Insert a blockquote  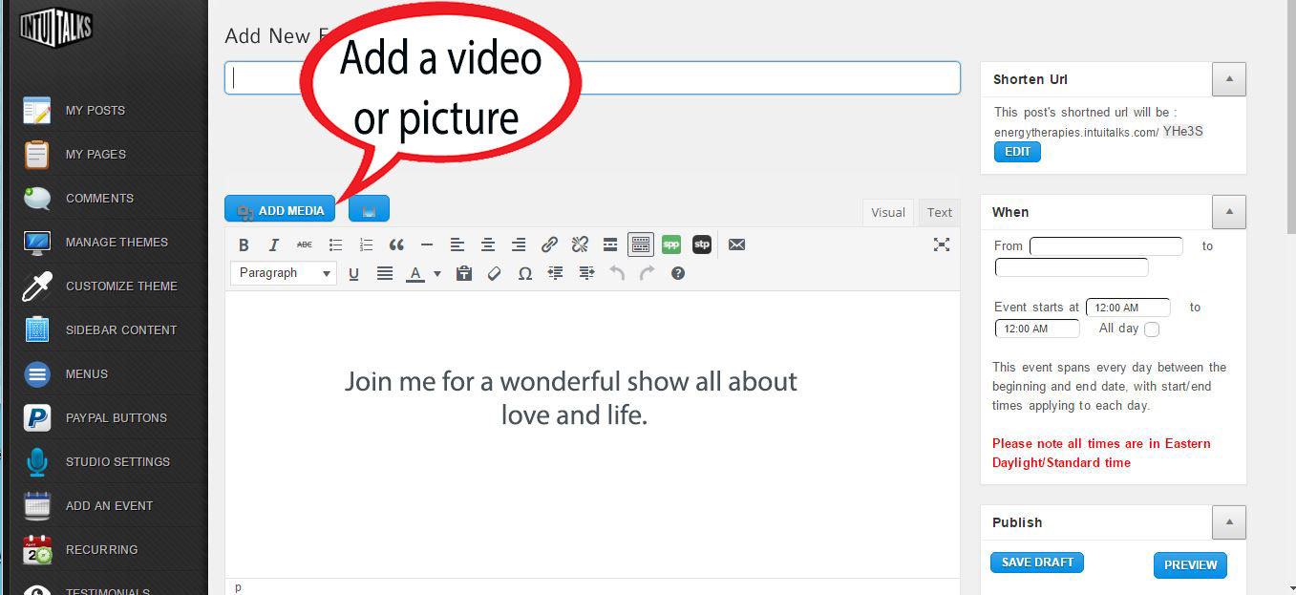point(396,244)
